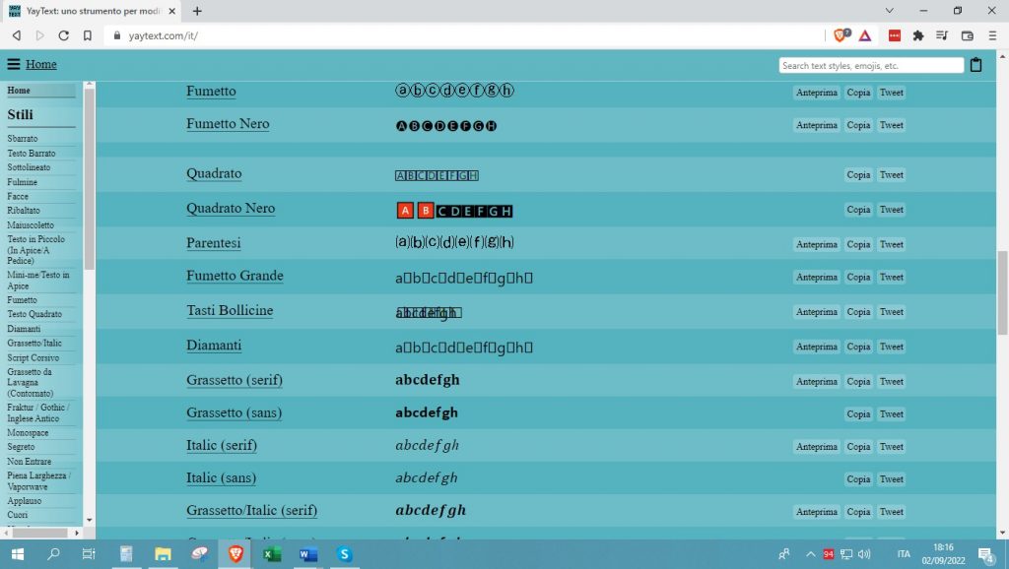The image size is (1009, 569).
Task: Reload the page with the refresh icon
Action: click(x=64, y=35)
